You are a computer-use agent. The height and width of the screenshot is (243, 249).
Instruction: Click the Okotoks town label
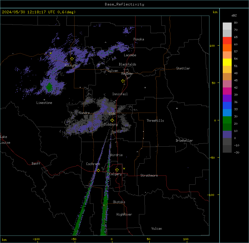pyautogui.click(x=119, y=202)
